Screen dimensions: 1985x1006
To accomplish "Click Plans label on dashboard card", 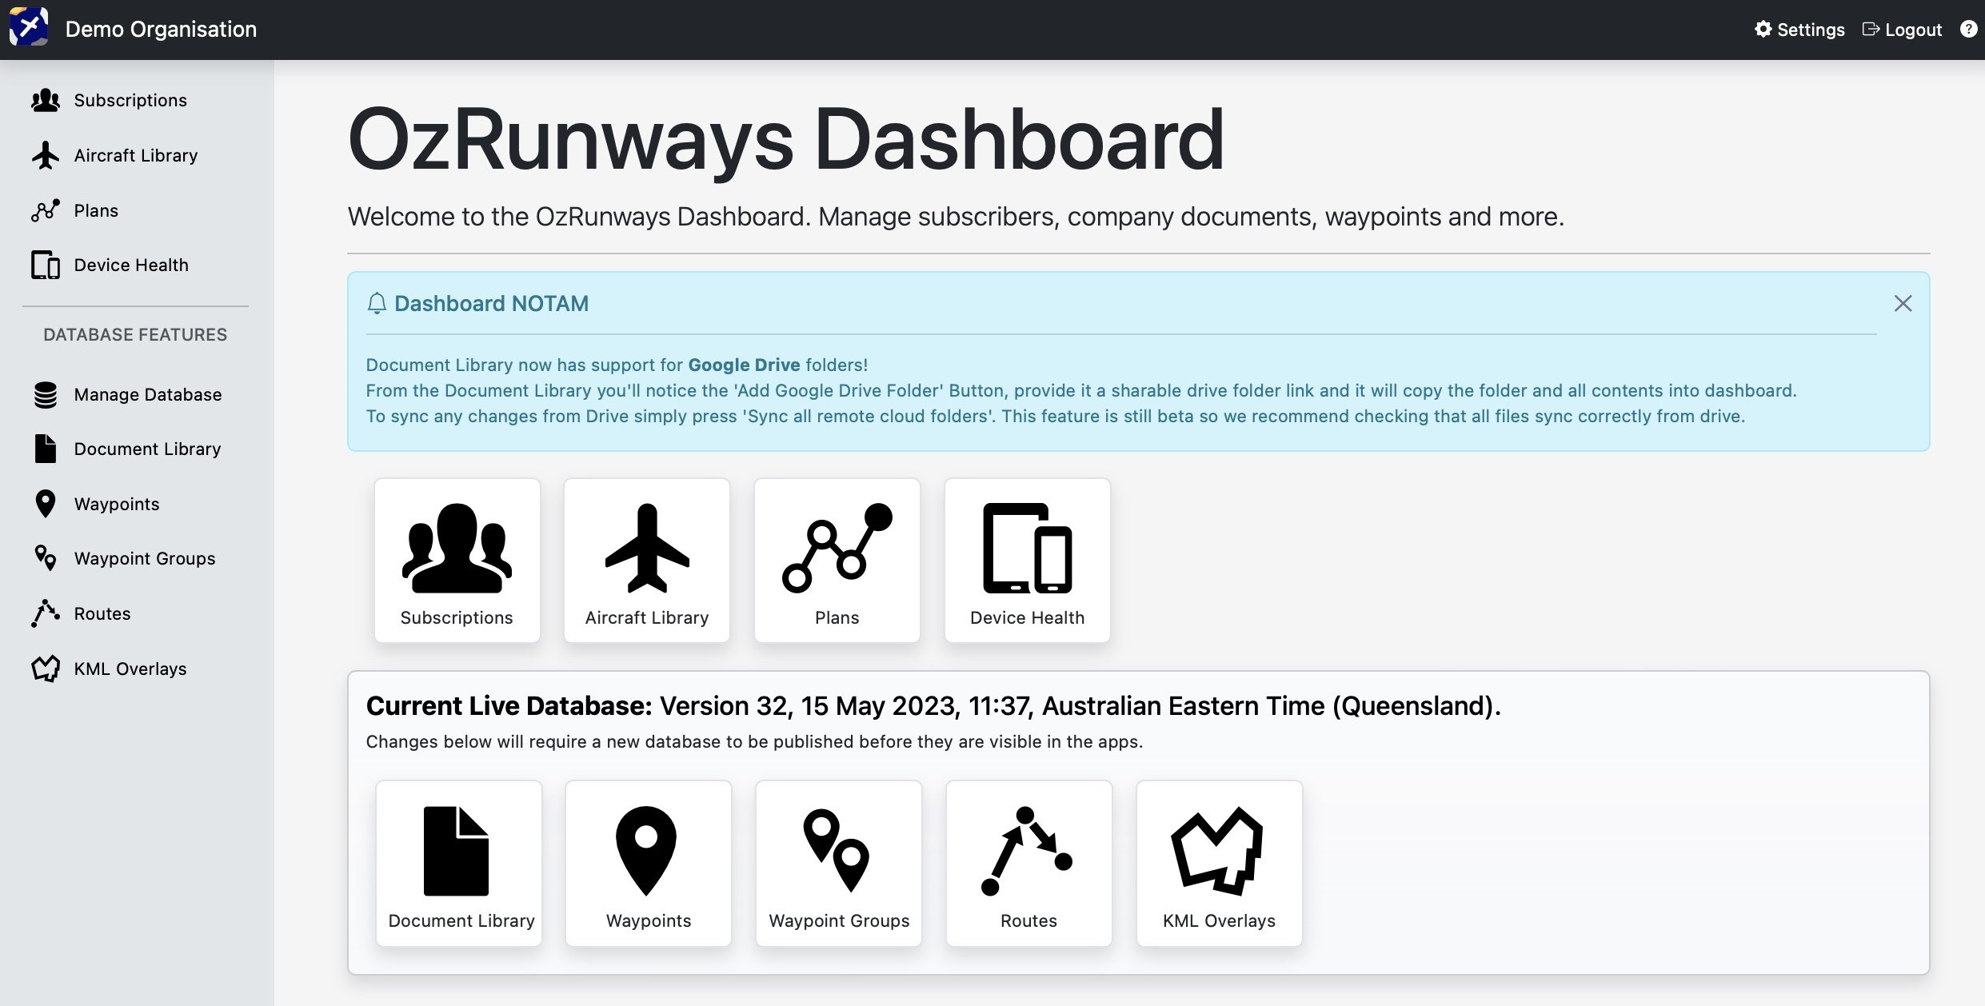I will click(837, 617).
